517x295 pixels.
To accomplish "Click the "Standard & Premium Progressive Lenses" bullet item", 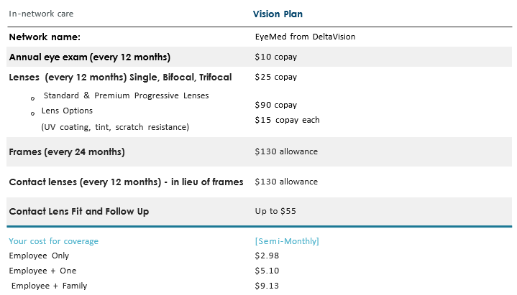I will [126, 95].
